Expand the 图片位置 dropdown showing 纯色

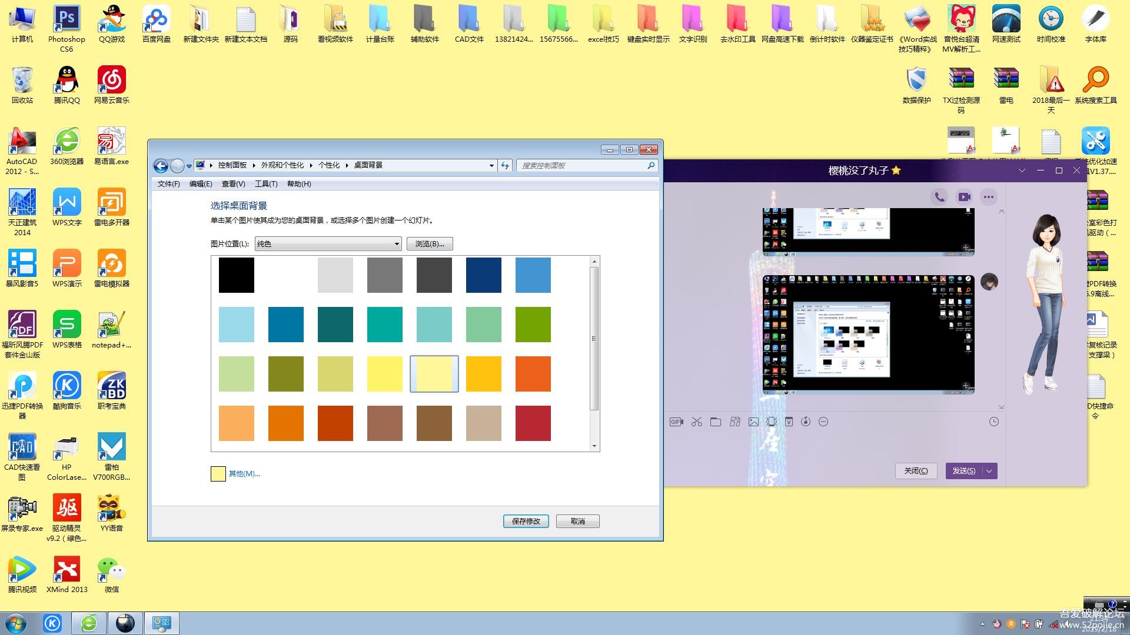pyautogui.click(x=328, y=244)
